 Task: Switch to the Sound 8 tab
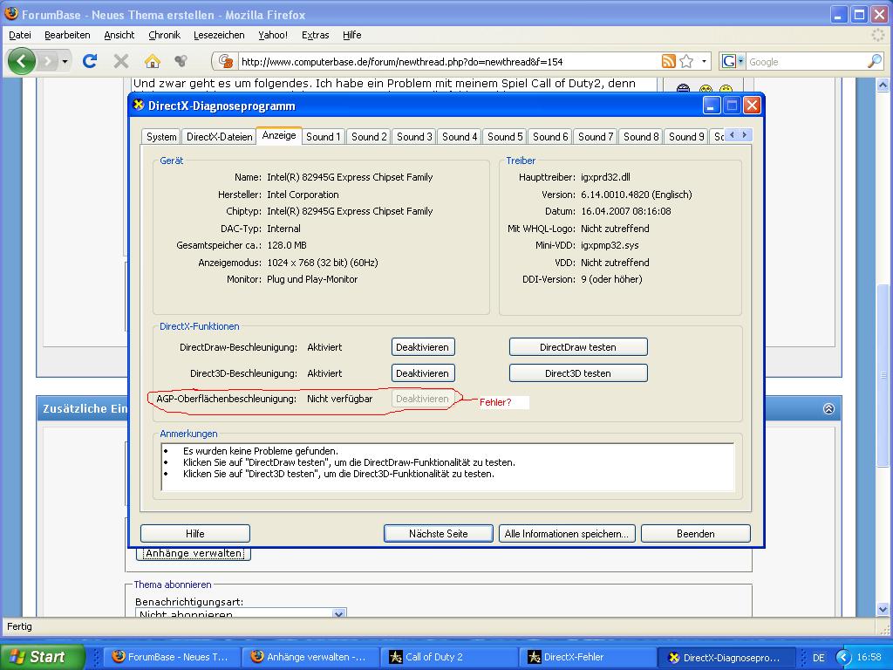tap(641, 137)
